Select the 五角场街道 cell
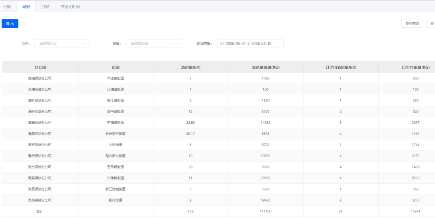The height and width of the screenshot is (218, 435). [116, 167]
